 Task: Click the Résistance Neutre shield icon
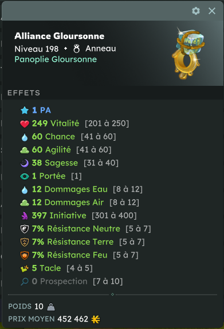point(25,229)
